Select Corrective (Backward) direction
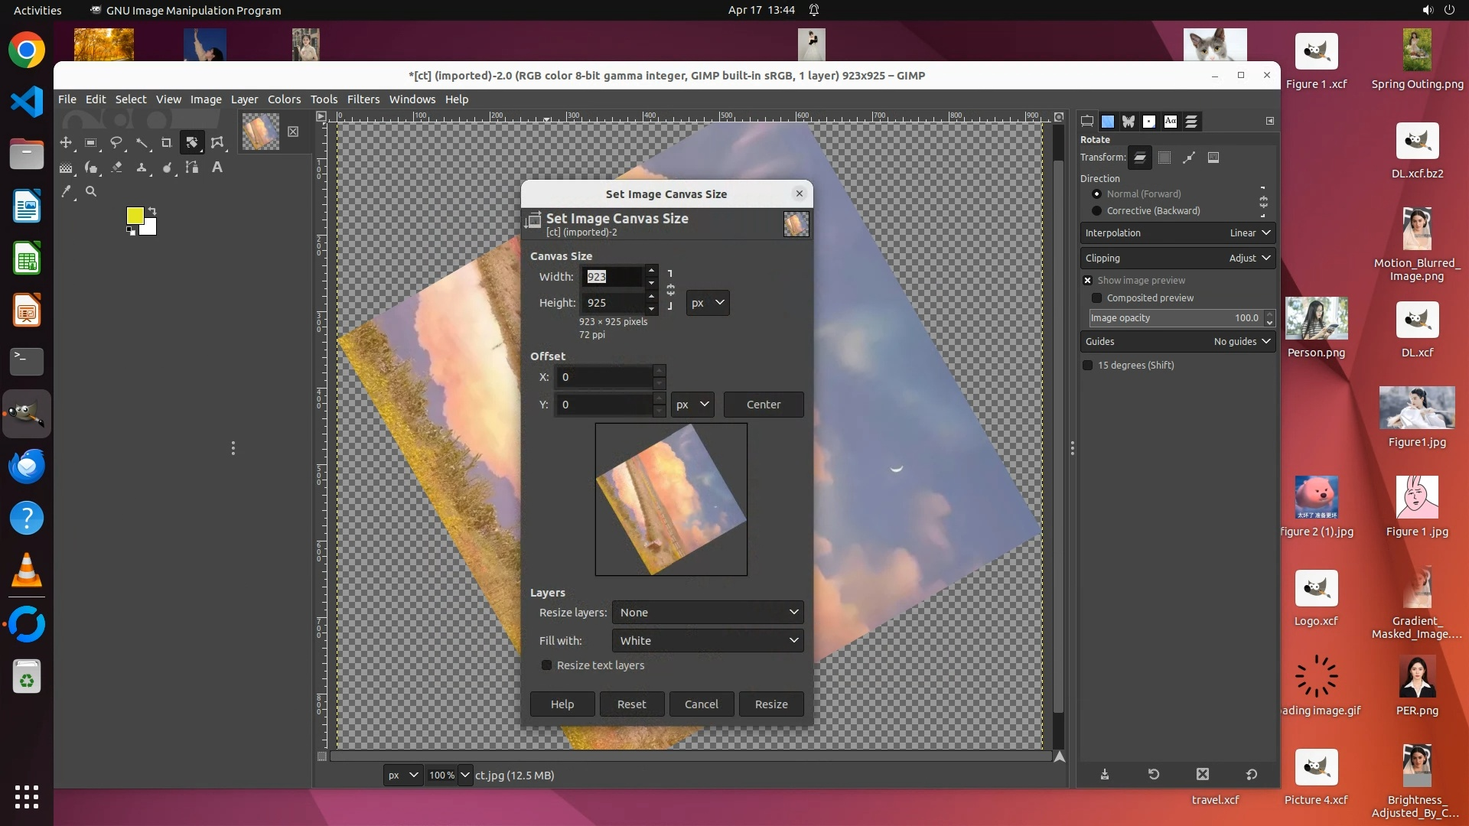The height and width of the screenshot is (826, 1469). click(x=1096, y=211)
